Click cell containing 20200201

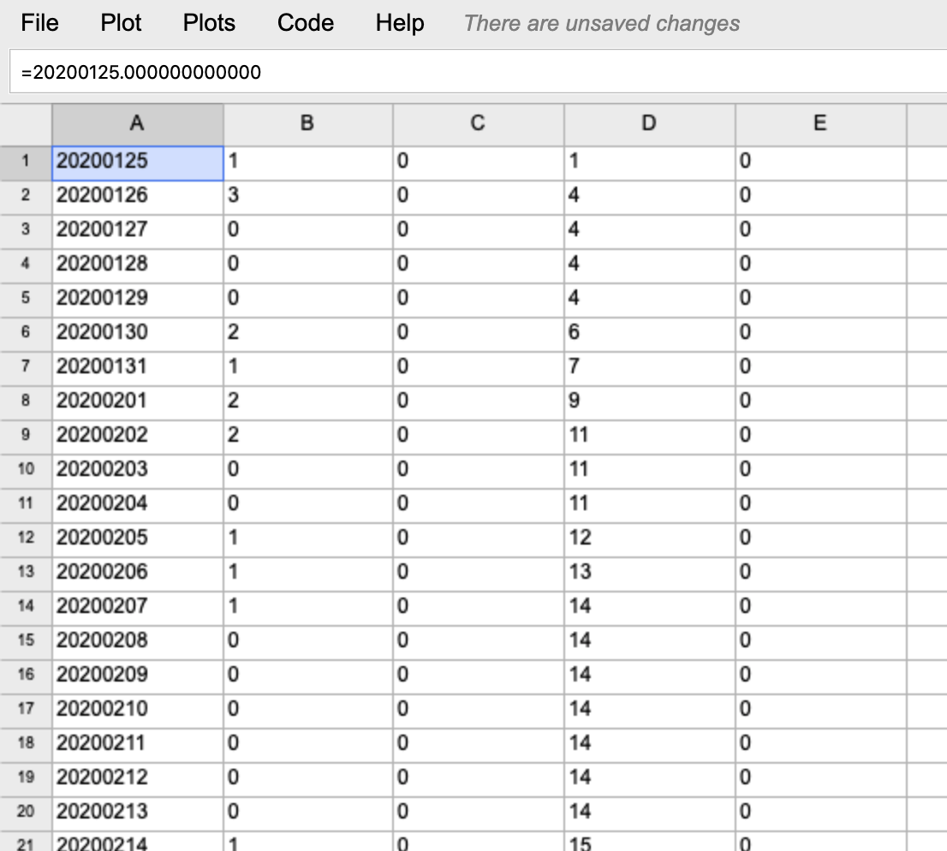point(138,403)
